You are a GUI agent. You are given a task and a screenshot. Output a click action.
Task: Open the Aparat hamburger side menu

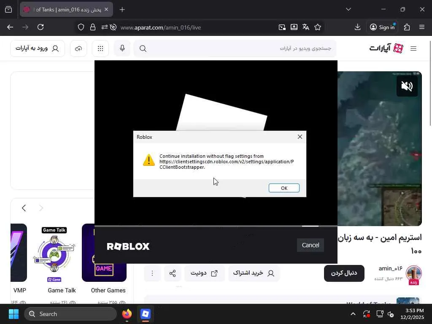(x=413, y=49)
